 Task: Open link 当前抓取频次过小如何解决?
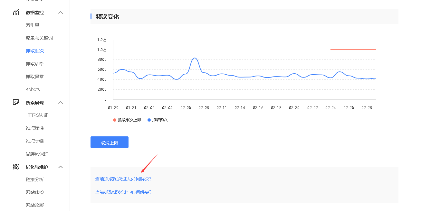pyautogui.click(x=123, y=192)
